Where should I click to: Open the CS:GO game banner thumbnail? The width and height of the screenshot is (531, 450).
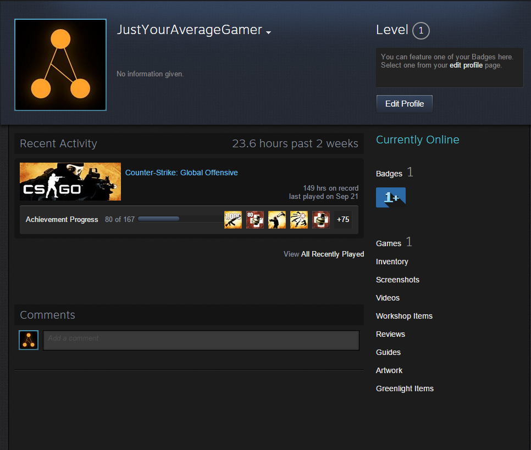click(70, 181)
